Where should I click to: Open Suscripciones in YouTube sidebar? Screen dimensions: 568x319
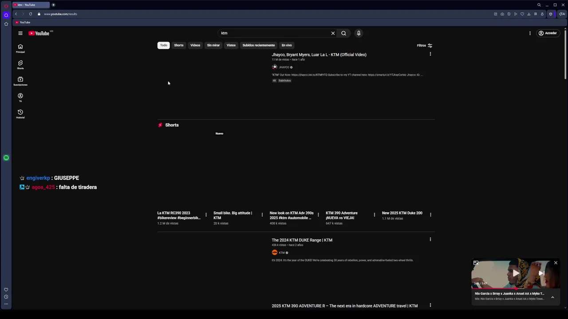[20, 82]
